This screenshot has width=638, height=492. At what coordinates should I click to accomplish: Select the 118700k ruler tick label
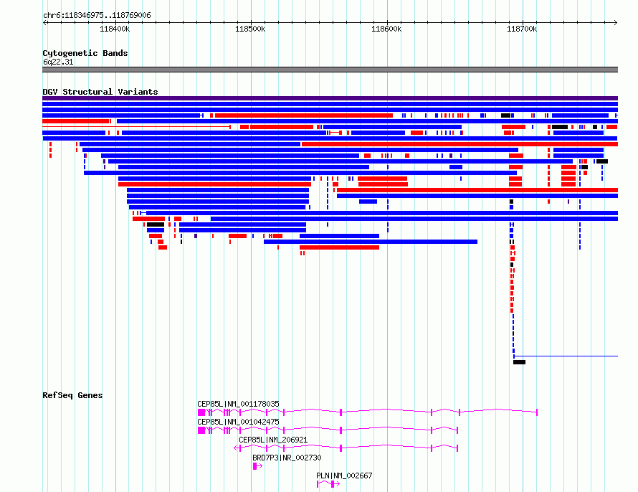522,29
